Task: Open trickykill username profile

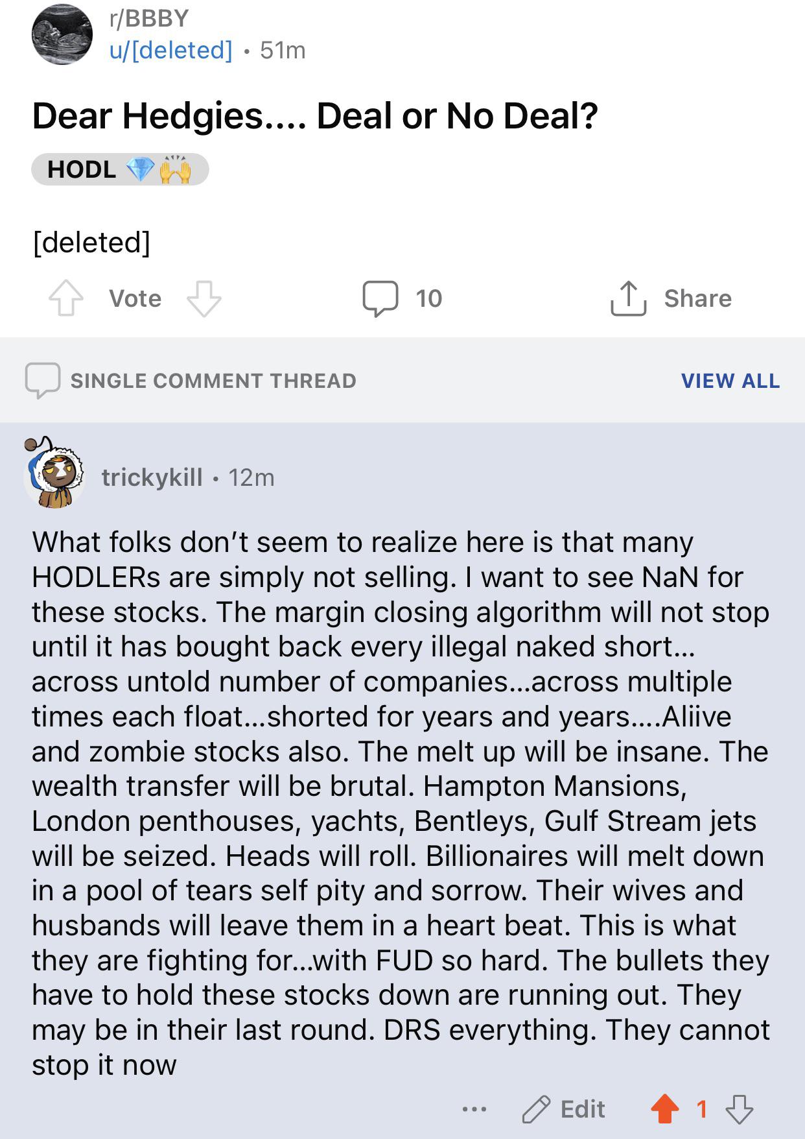Action: pos(152,477)
